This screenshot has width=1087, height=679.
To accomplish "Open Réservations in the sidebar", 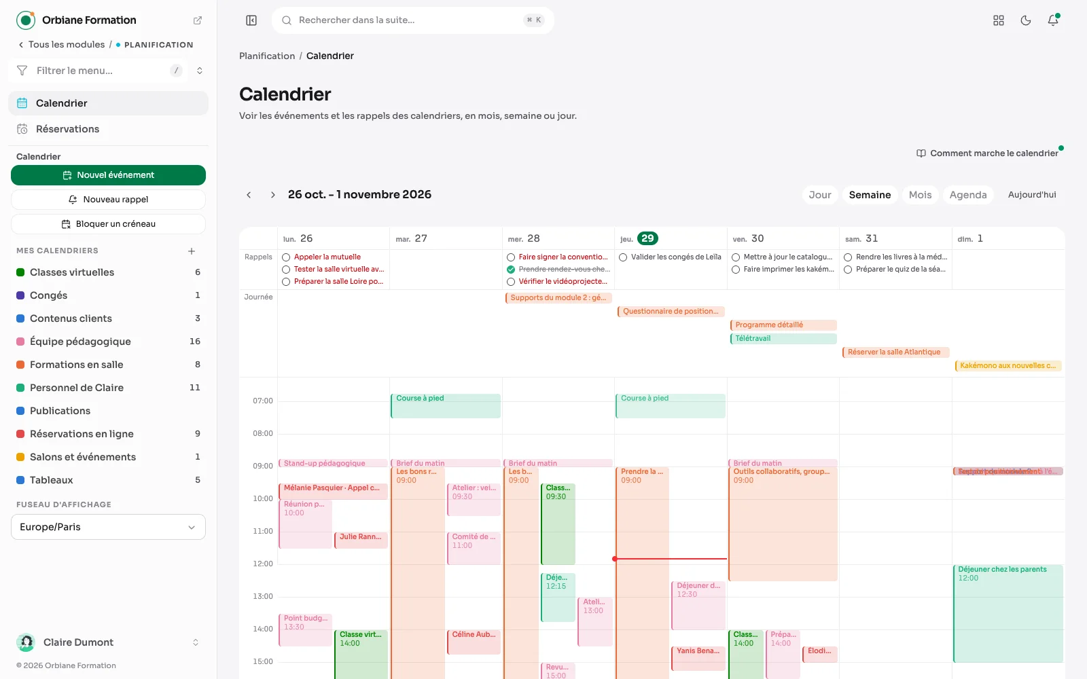I will coord(108,129).
